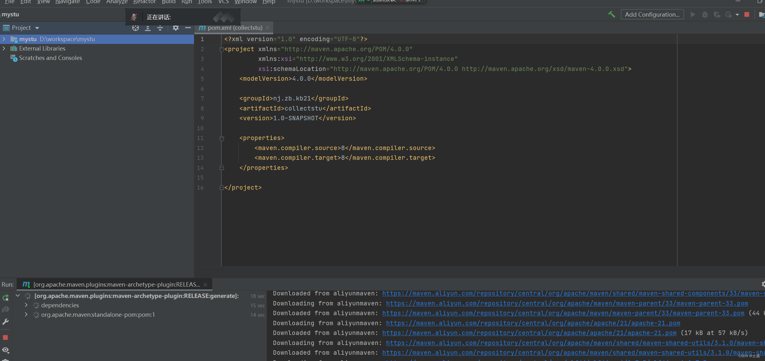The height and width of the screenshot is (361, 765).
Task: Toggle the eye view options in Run panel
Action: pyautogui.click(x=5, y=350)
